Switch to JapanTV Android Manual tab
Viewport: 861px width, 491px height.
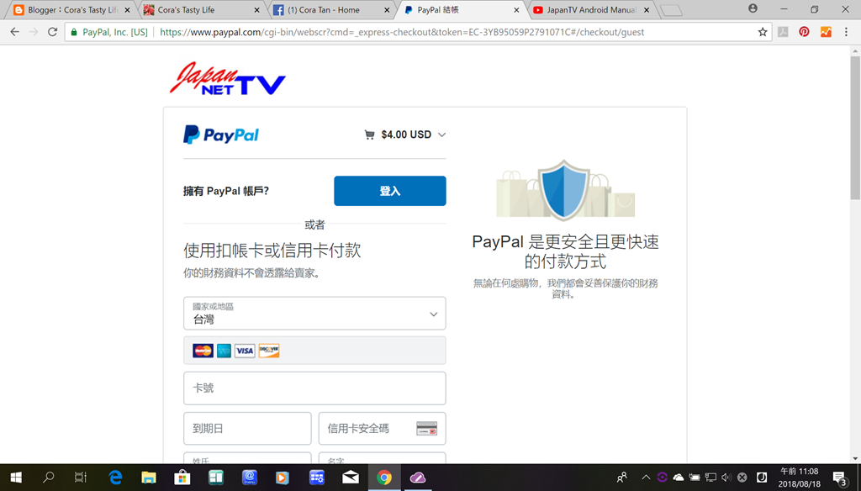[x=591, y=10]
